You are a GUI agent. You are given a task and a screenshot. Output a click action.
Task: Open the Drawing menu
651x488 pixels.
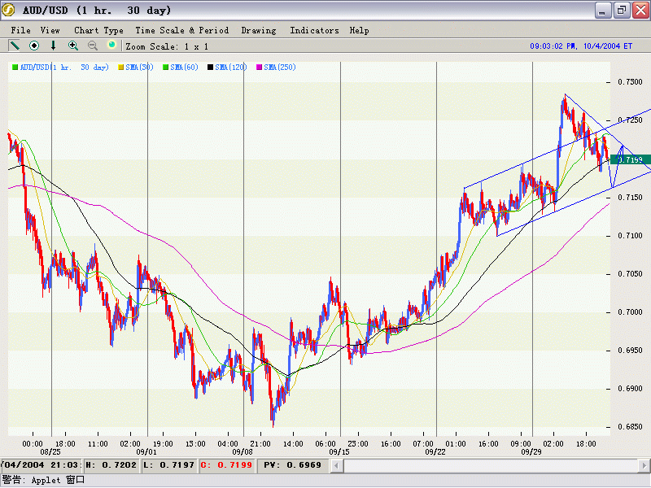coord(258,30)
